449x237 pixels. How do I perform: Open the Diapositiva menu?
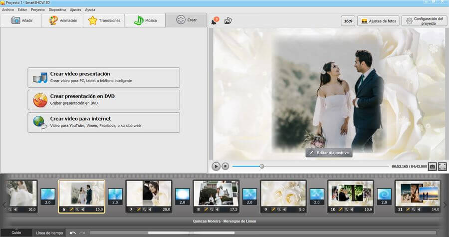[57, 10]
